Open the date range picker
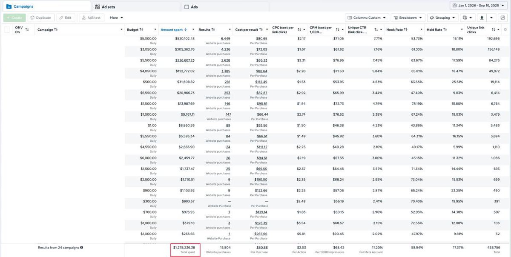Image resolution: width=511 pixels, height=257 pixels. point(479,6)
